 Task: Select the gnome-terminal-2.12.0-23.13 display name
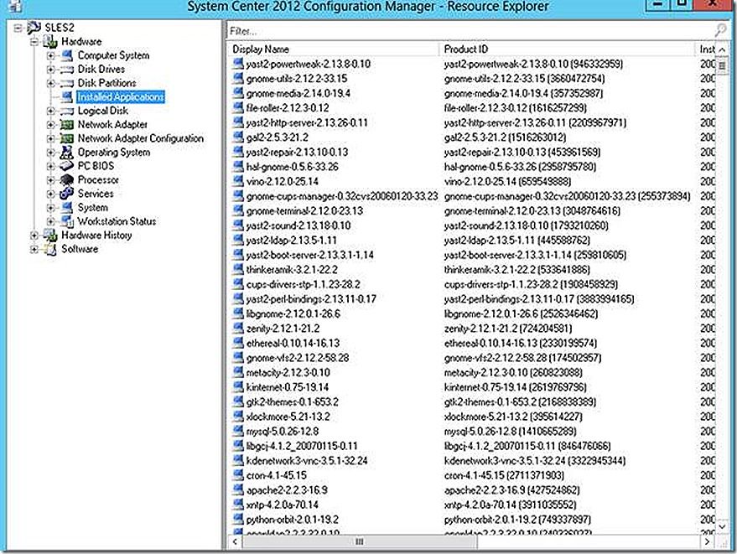coord(304,210)
